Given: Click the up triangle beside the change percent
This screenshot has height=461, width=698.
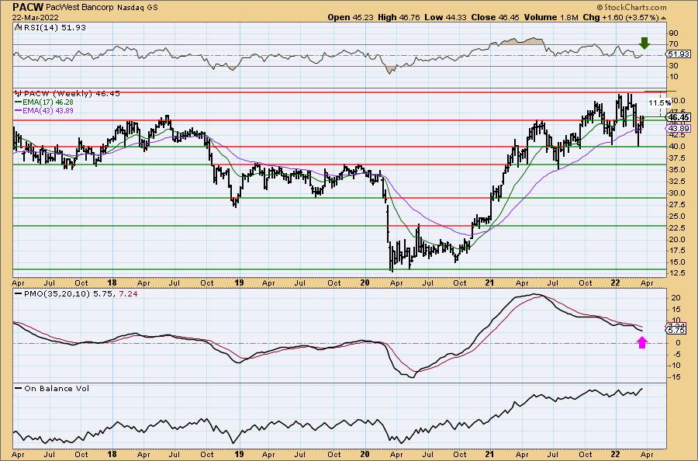Looking at the screenshot, I should click(x=663, y=18).
